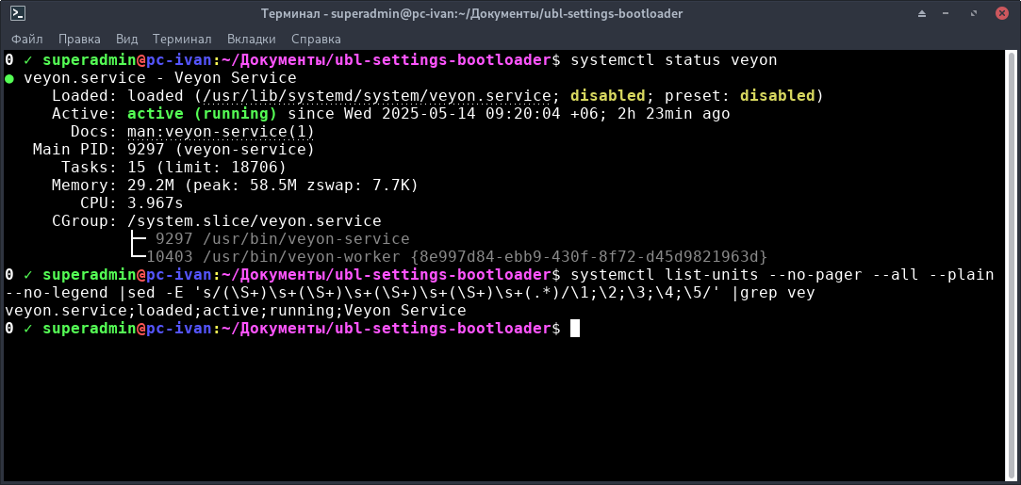Click the '9297 /usr/bin/veyon-service' process row
This screenshot has width=1021, height=485.
point(283,238)
